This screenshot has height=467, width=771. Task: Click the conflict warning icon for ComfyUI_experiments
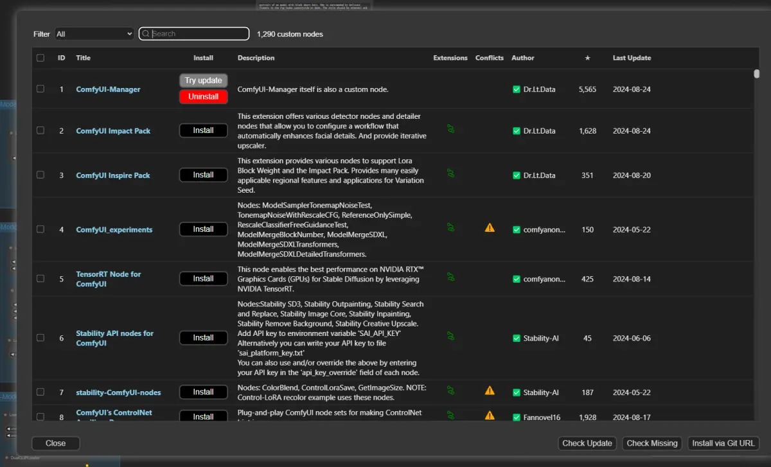[490, 227]
